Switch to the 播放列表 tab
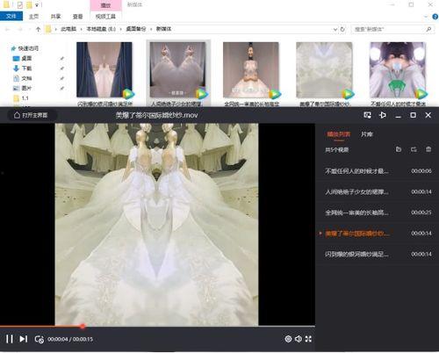Screen dimensions: 439x353 (x=339, y=134)
